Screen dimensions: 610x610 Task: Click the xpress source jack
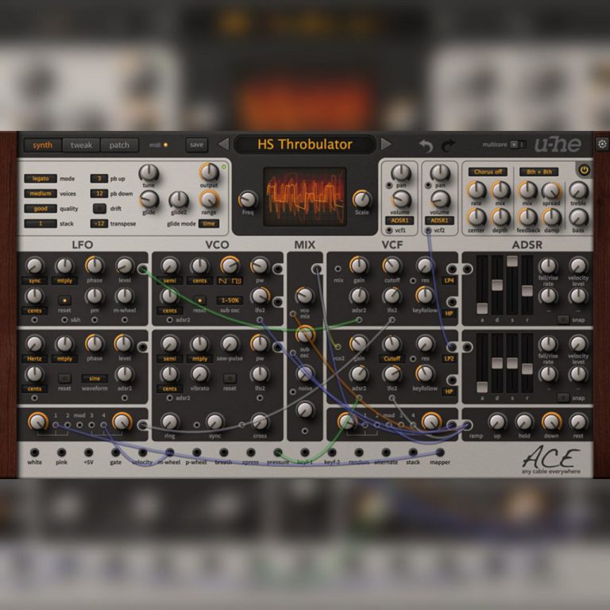(x=251, y=452)
